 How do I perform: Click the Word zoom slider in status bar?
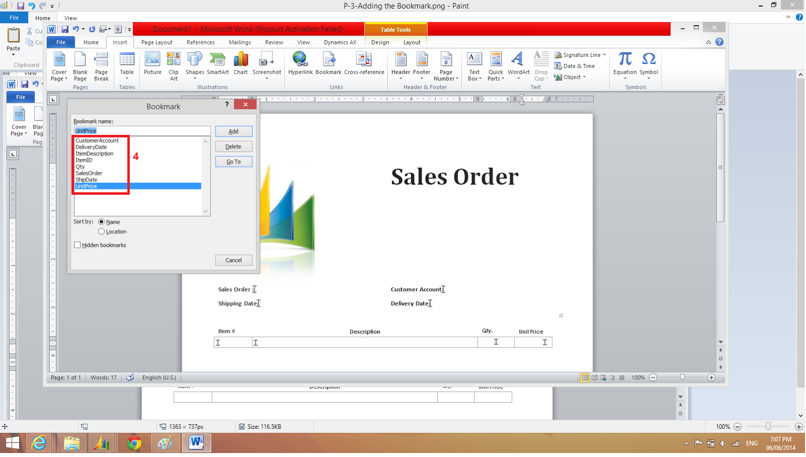pos(683,378)
